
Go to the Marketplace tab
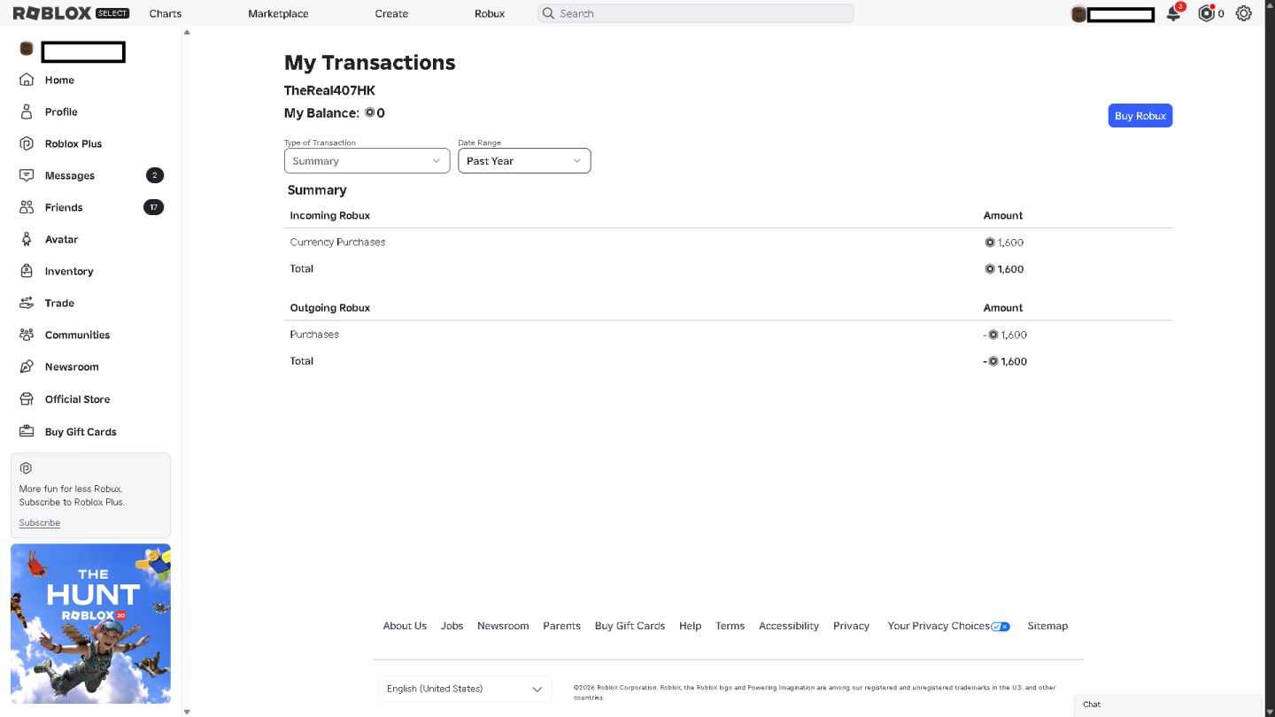tap(278, 13)
